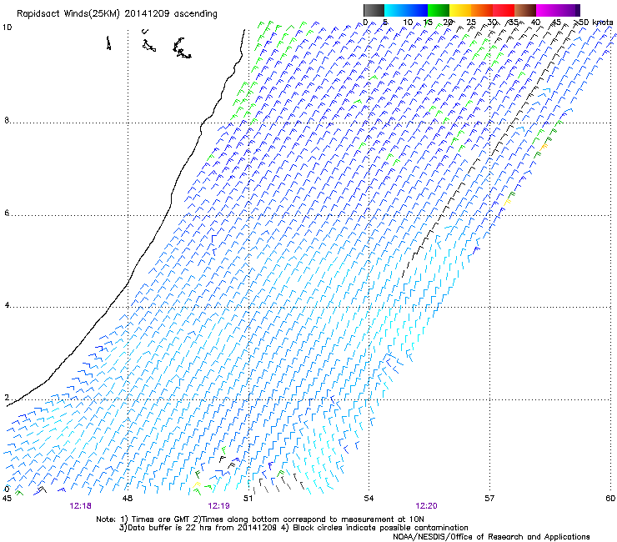Image resolution: width=617 pixels, height=542 pixels.
Task: Click the top latitude axis label for 10N
Action: click(7, 28)
